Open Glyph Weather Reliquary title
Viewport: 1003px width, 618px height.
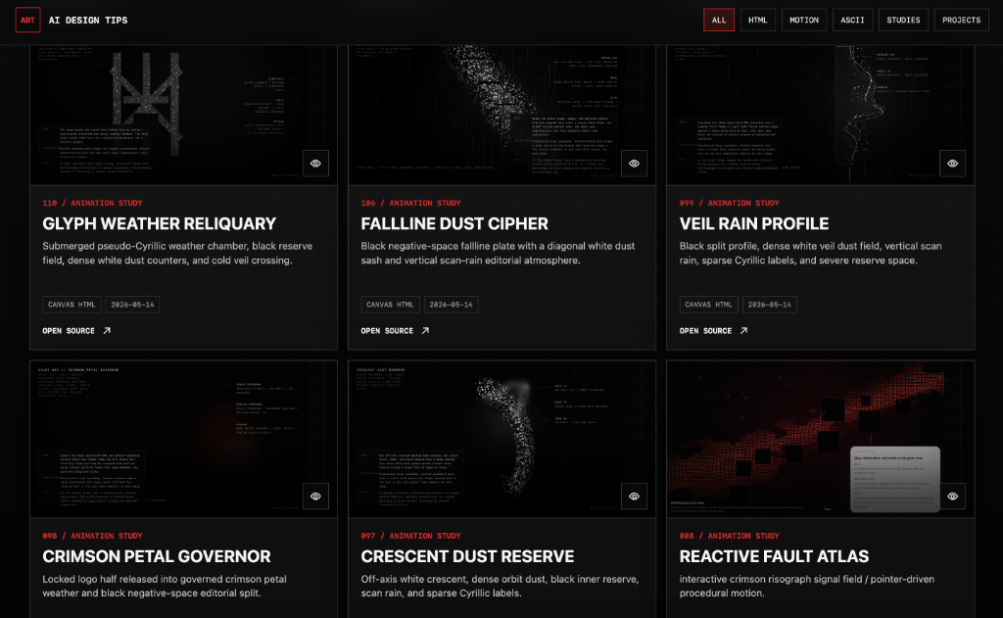160,224
